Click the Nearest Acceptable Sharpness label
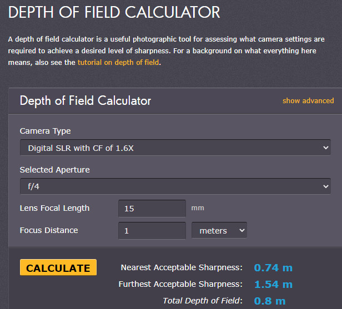Screen dimensions: 342x309 182,267
